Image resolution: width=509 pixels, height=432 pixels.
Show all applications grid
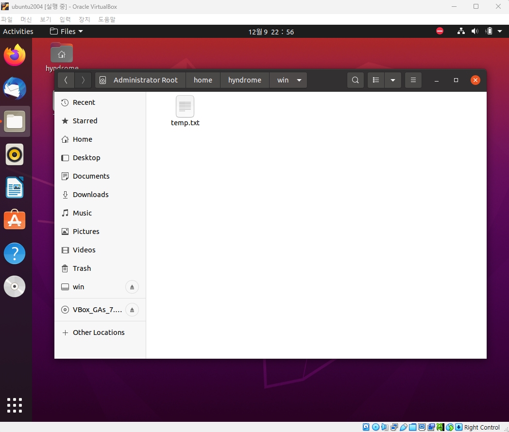pyautogui.click(x=15, y=405)
